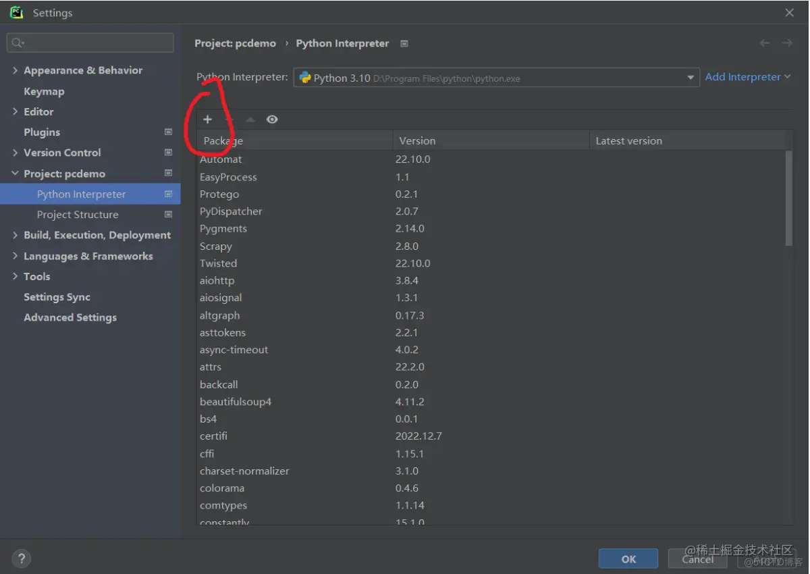Click the OK button
The image size is (810, 574).
coord(628,558)
